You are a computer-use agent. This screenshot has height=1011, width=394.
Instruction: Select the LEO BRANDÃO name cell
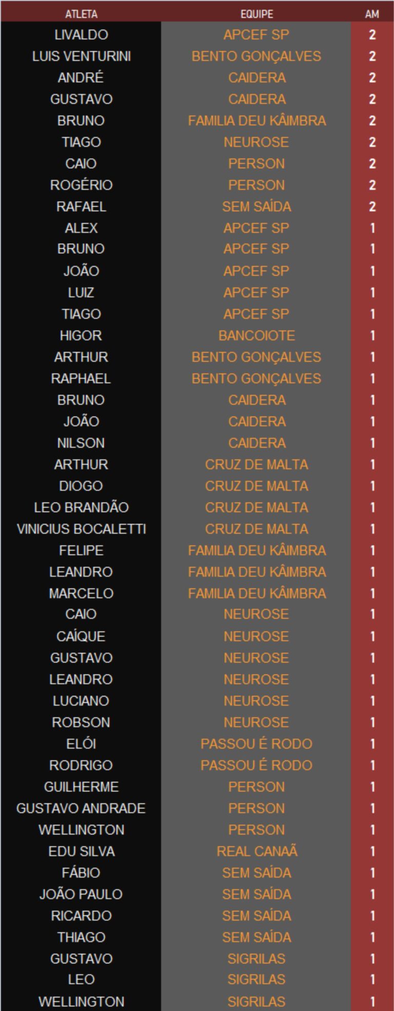81,508
